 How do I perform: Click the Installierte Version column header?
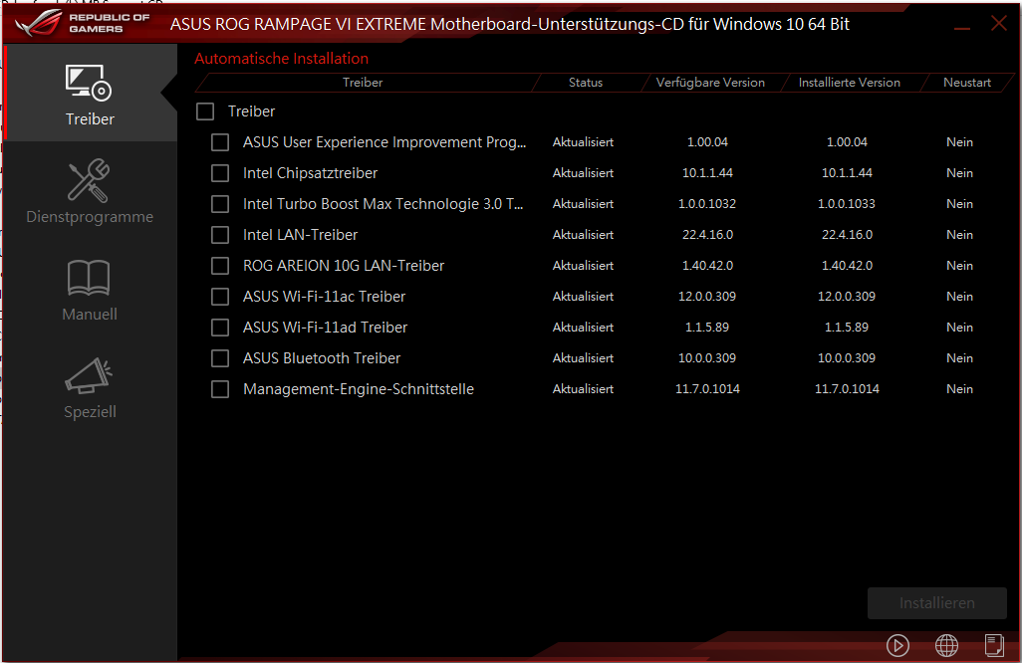coord(850,83)
